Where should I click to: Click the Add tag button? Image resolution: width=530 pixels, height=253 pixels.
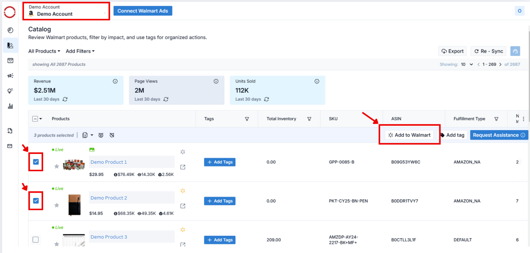452,135
